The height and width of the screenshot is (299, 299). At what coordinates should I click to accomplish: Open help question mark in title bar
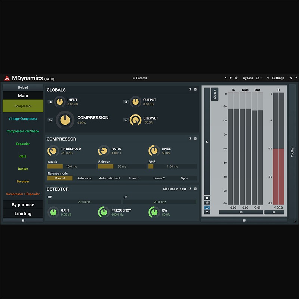296,78
